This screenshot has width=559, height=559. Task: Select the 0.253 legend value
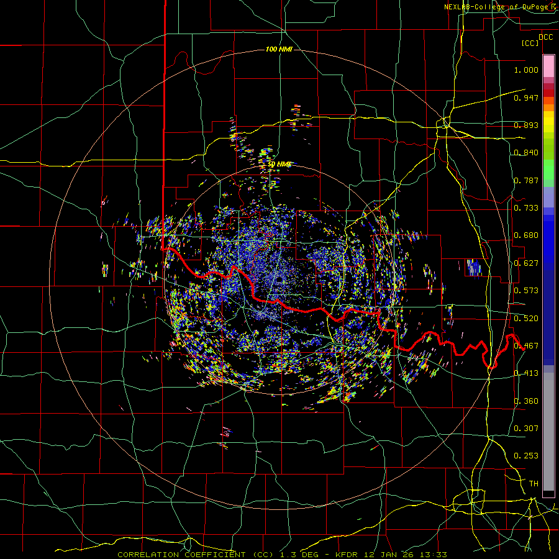tap(526, 456)
